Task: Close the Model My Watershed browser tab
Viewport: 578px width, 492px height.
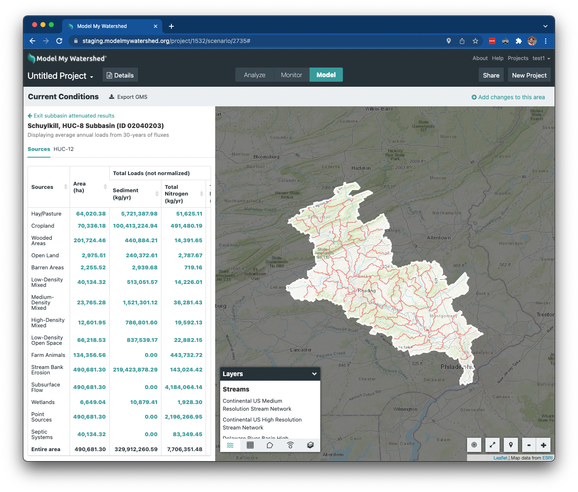Action: click(x=156, y=26)
